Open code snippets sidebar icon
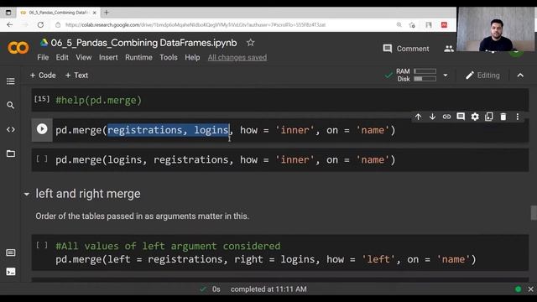Viewport: 537px width, 302px height. coord(11,129)
